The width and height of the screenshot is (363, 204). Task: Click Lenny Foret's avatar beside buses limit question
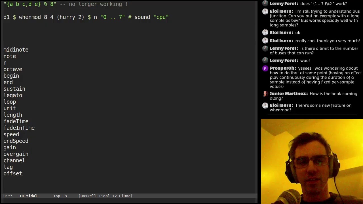(x=265, y=48)
